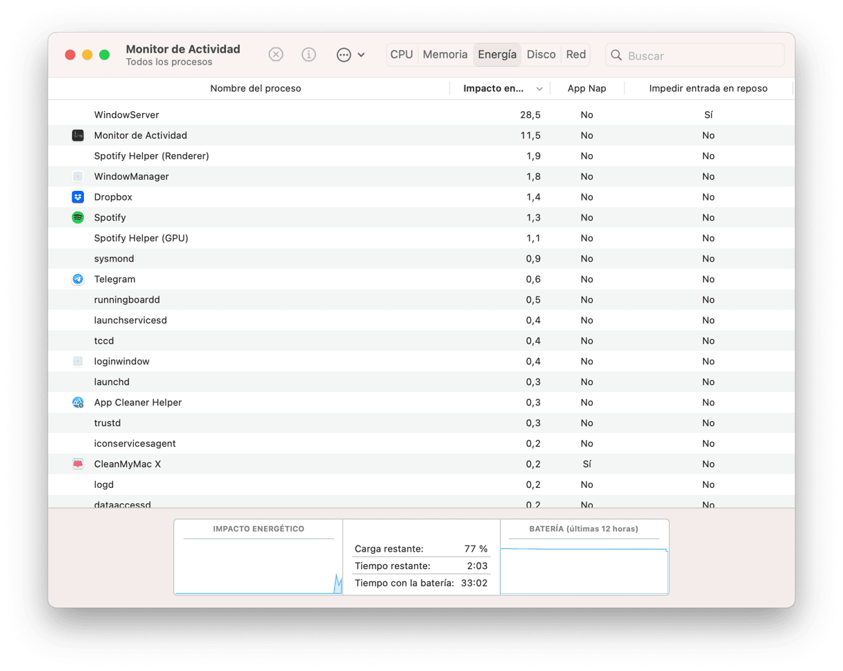Sort by Impedir entrada en reposo header
The width and height of the screenshot is (843, 671).
coord(708,89)
